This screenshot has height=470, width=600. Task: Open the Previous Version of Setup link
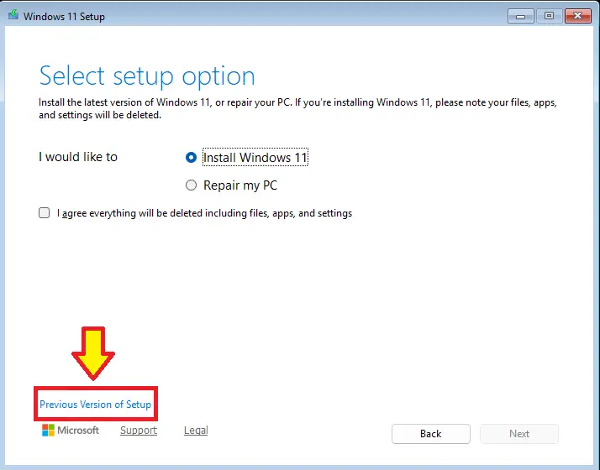[95, 405]
